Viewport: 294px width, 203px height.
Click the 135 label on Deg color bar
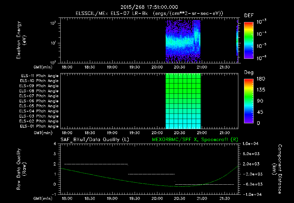[x=261, y=90]
